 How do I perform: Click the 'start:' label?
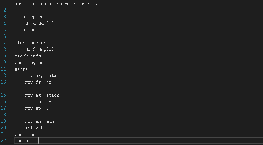[x=22, y=69]
